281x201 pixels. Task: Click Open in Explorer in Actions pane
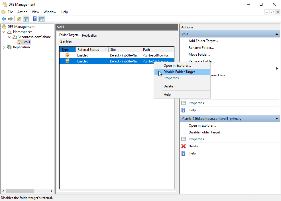point(202,125)
